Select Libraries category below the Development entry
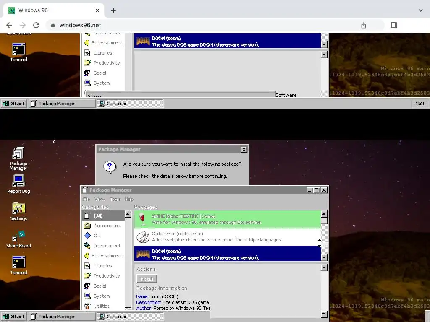The height and width of the screenshot is (322, 430). point(103,266)
